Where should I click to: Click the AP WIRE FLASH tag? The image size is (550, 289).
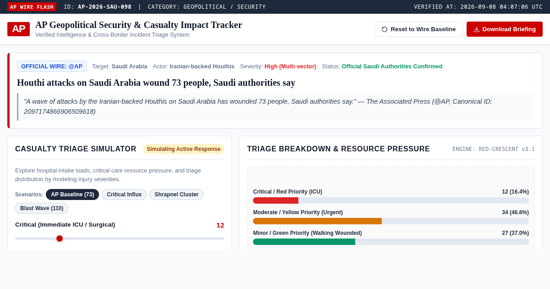coord(32,7)
